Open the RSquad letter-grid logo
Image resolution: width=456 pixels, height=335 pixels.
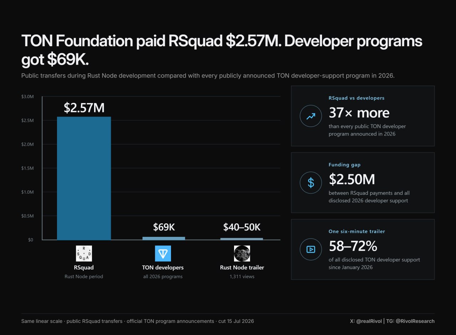[x=84, y=254]
